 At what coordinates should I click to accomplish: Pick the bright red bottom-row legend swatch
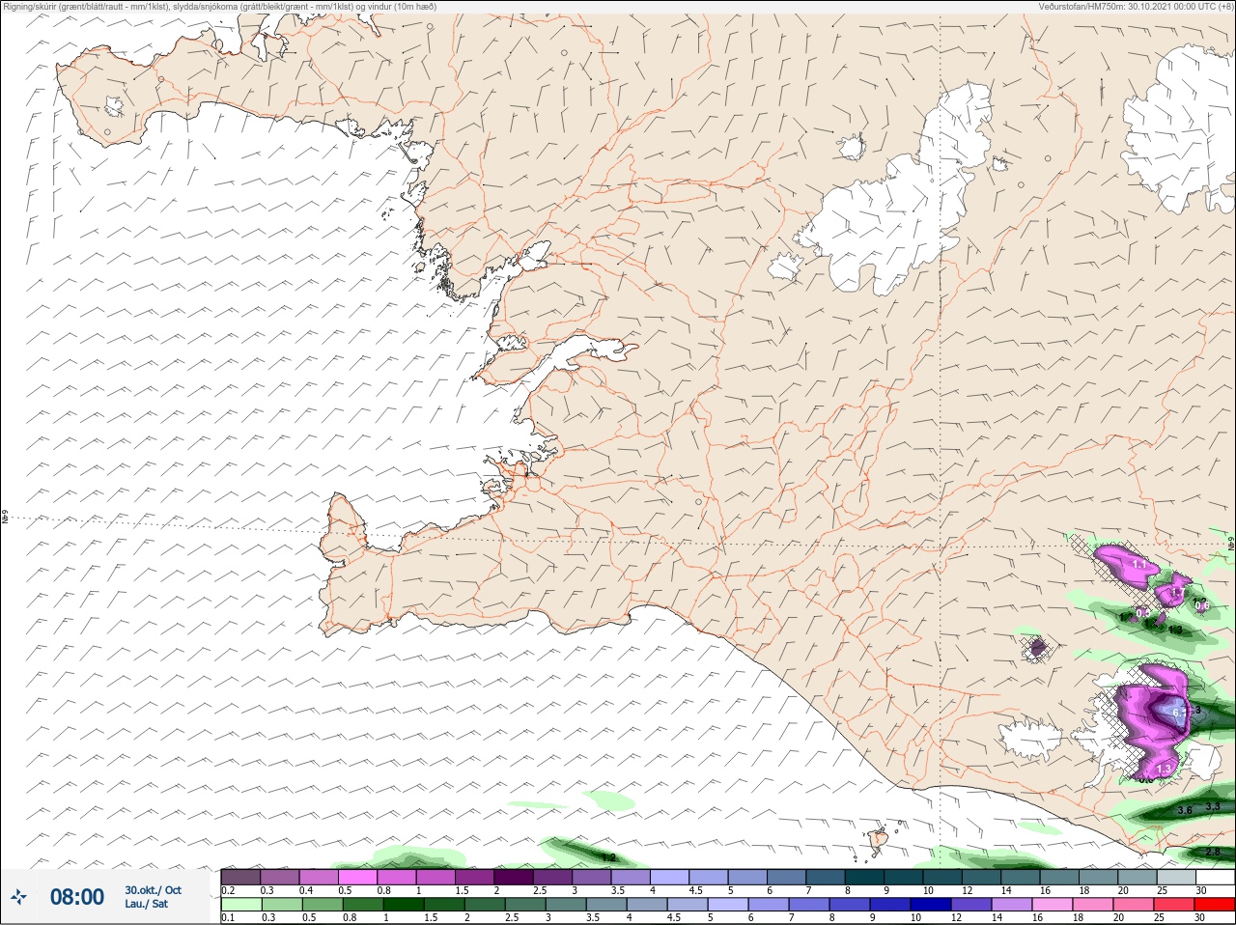click(x=1215, y=906)
